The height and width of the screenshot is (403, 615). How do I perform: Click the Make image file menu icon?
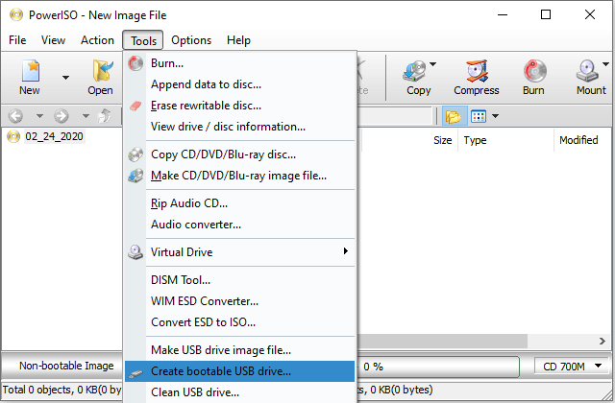135,176
